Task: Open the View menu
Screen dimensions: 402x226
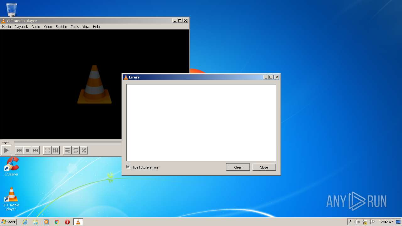Action: coord(86,27)
